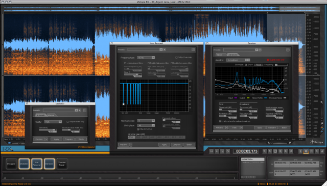327x186 pixels.
Task: Click Preview in the Denoiser window
Action: (219, 127)
